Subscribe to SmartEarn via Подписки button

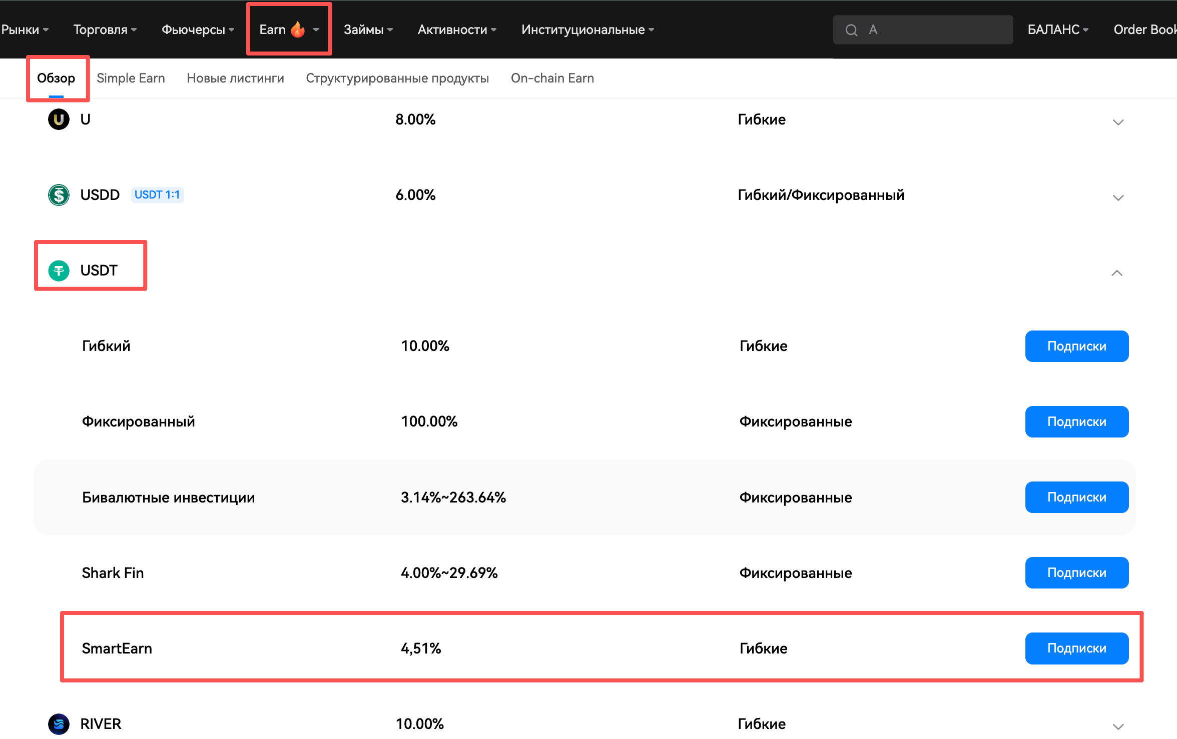click(x=1076, y=648)
